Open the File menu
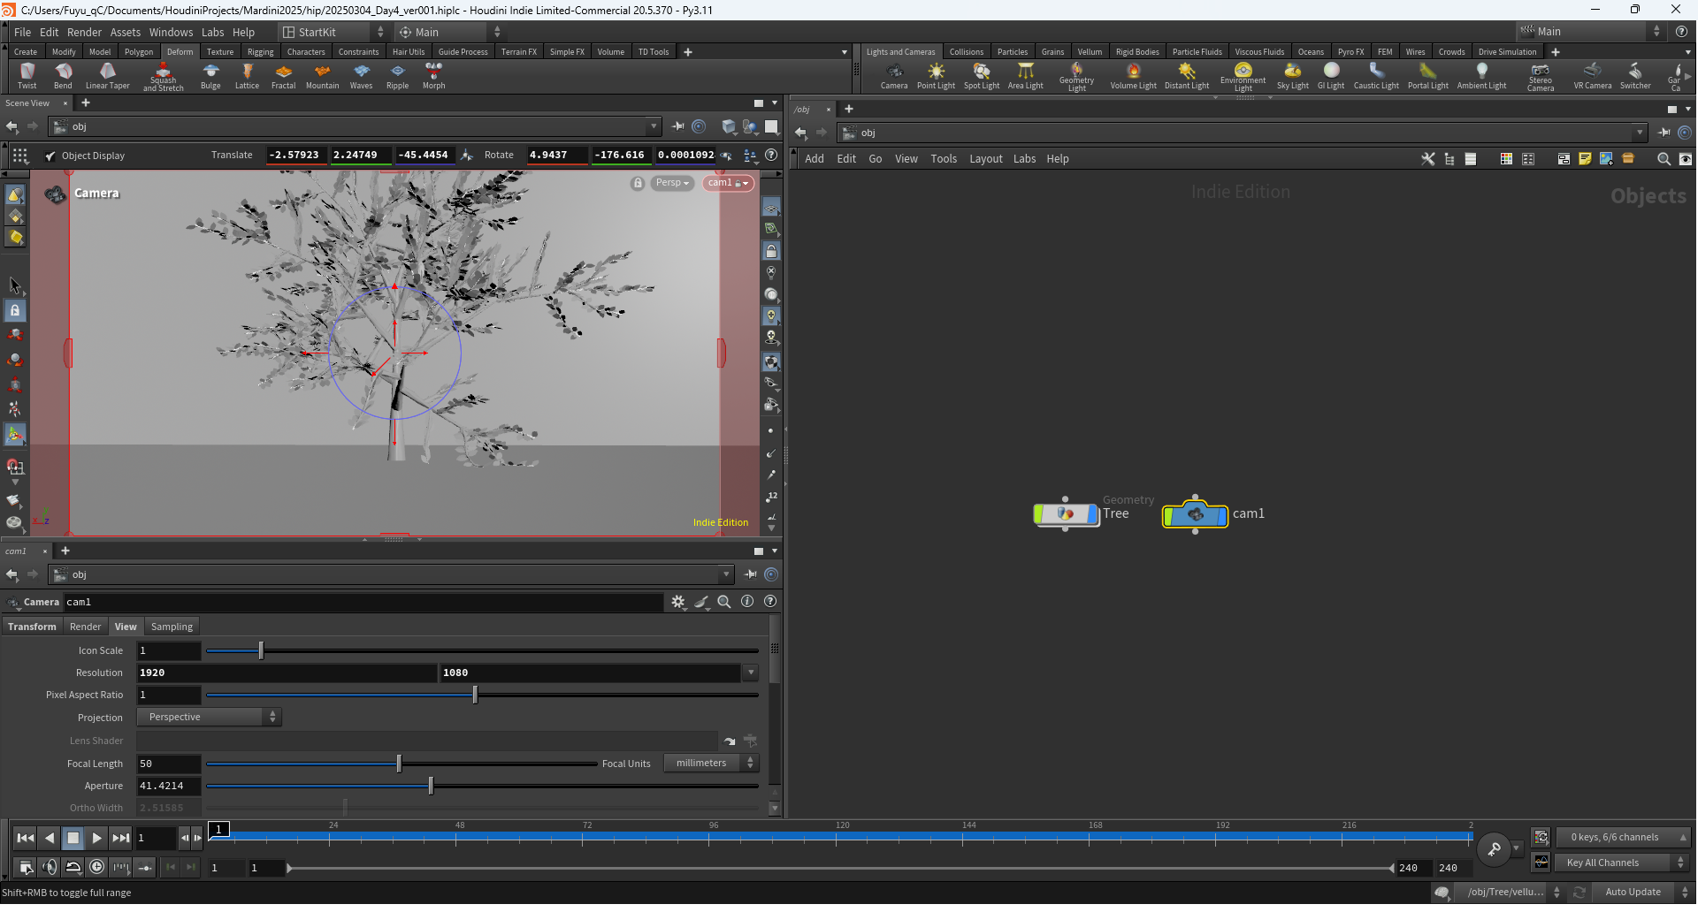The width and height of the screenshot is (1698, 912). pyautogui.click(x=23, y=32)
